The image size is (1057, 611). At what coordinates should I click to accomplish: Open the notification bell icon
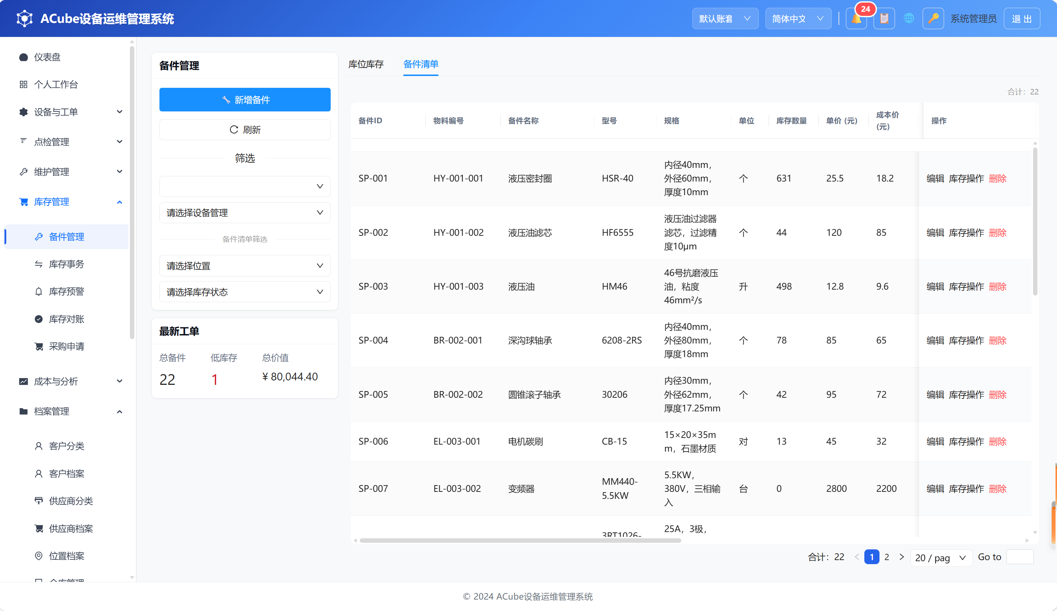click(x=856, y=19)
